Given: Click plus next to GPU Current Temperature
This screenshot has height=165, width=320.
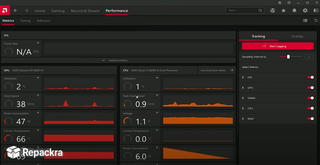Looking at the screenshot, I should coord(38,130).
